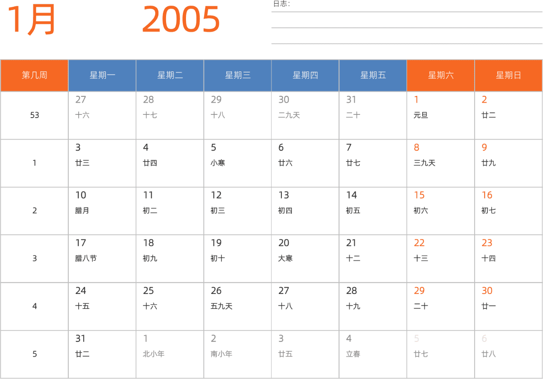This screenshot has height=379, width=543.
Task: Select date 17 labeled 腊八节
Action: pyautogui.click(x=102, y=259)
